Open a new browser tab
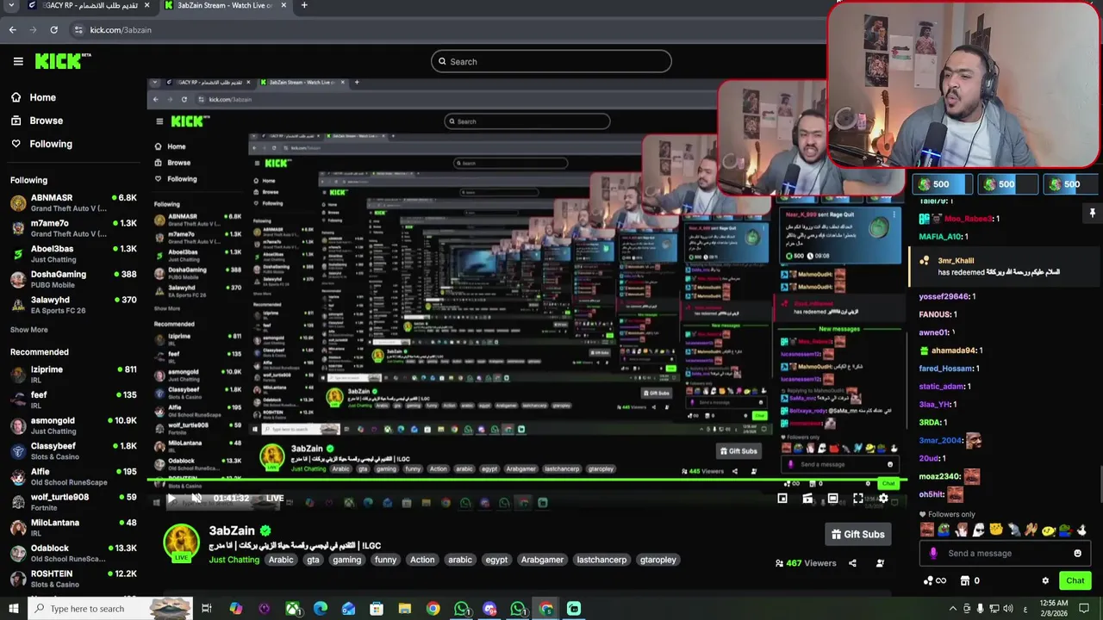The height and width of the screenshot is (620, 1103). [x=303, y=5]
